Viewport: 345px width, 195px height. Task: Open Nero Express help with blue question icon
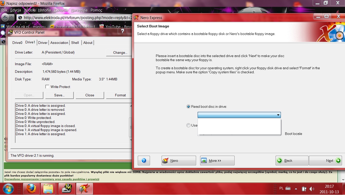click(144, 161)
